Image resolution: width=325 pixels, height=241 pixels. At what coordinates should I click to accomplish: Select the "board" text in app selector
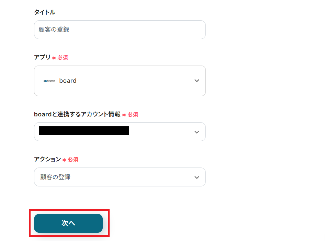click(68, 81)
